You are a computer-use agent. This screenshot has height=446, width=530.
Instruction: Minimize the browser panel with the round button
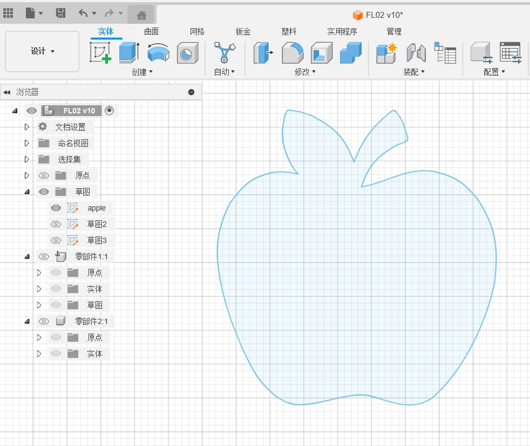[x=191, y=92]
